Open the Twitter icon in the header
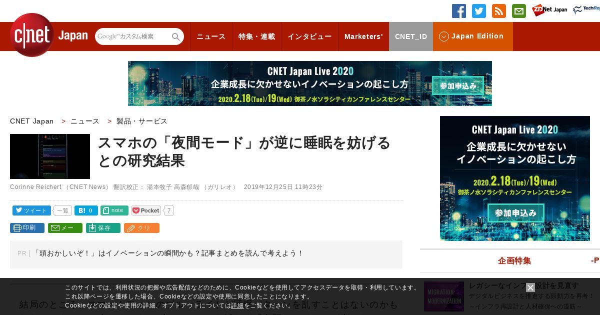This screenshot has width=600, height=315. click(x=479, y=11)
